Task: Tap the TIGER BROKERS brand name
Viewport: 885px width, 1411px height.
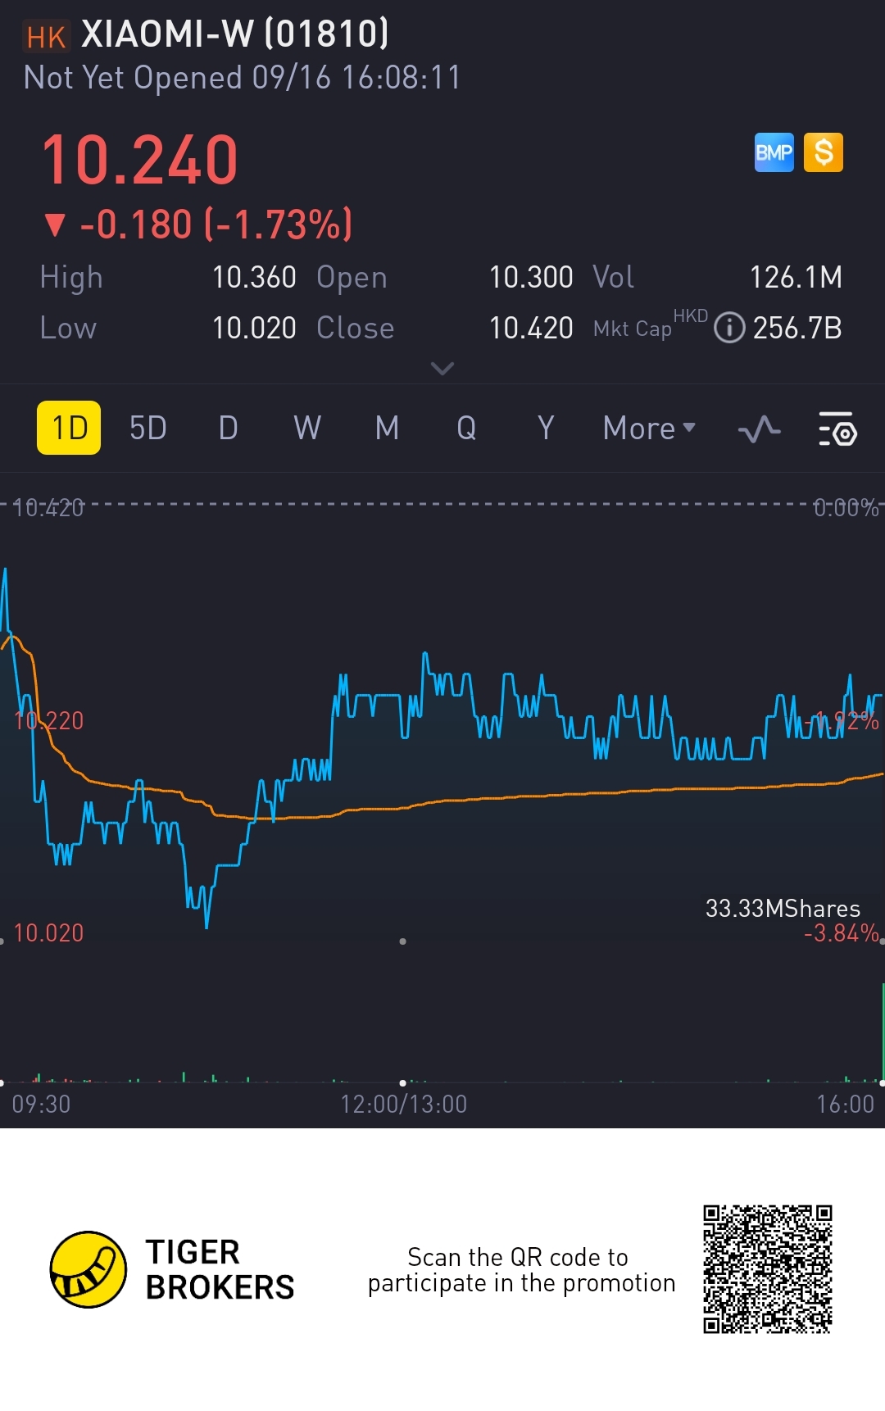Action: [220, 1269]
